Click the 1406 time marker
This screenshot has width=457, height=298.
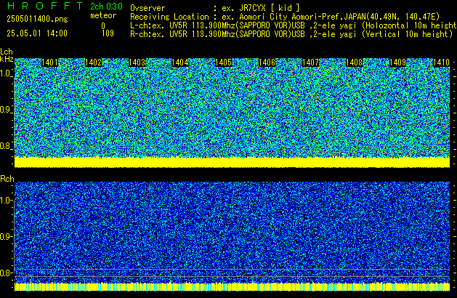coord(267,63)
